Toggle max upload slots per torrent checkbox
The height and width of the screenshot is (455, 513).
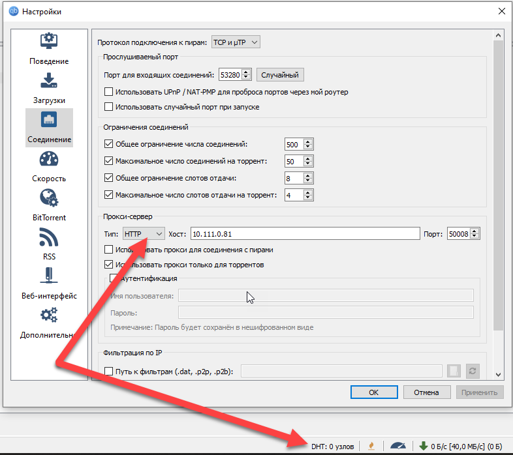(x=108, y=195)
